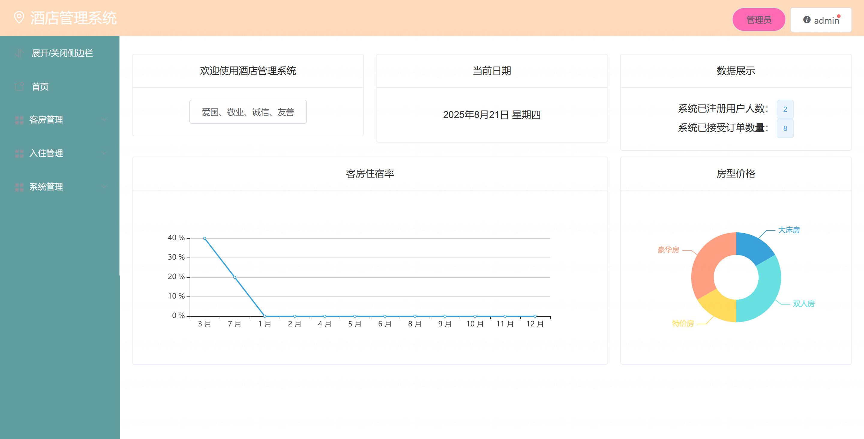Open the admin user button
Image resolution: width=864 pixels, height=439 pixels.
pyautogui.click(x=821, y=20)
